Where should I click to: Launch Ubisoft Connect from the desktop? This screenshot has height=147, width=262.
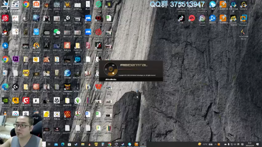coord(202,20)
